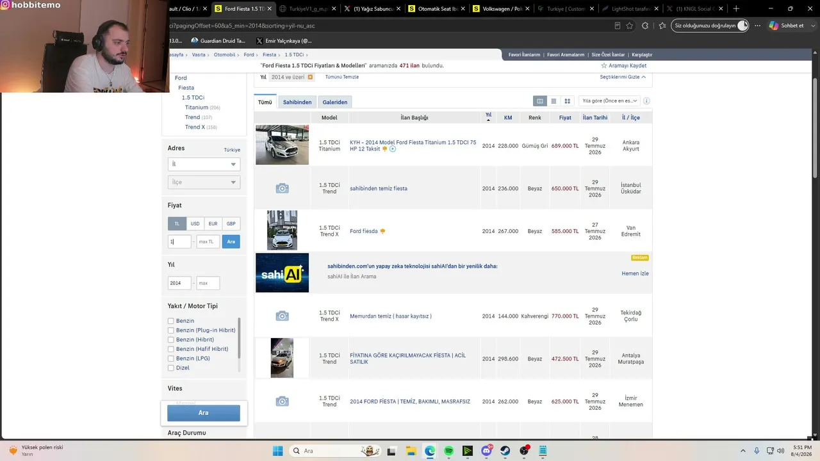The image size is (820, 461).
Task: Check the Benzin (Plug-in Hibrit) checkbox
Action: tap(171, 330)
